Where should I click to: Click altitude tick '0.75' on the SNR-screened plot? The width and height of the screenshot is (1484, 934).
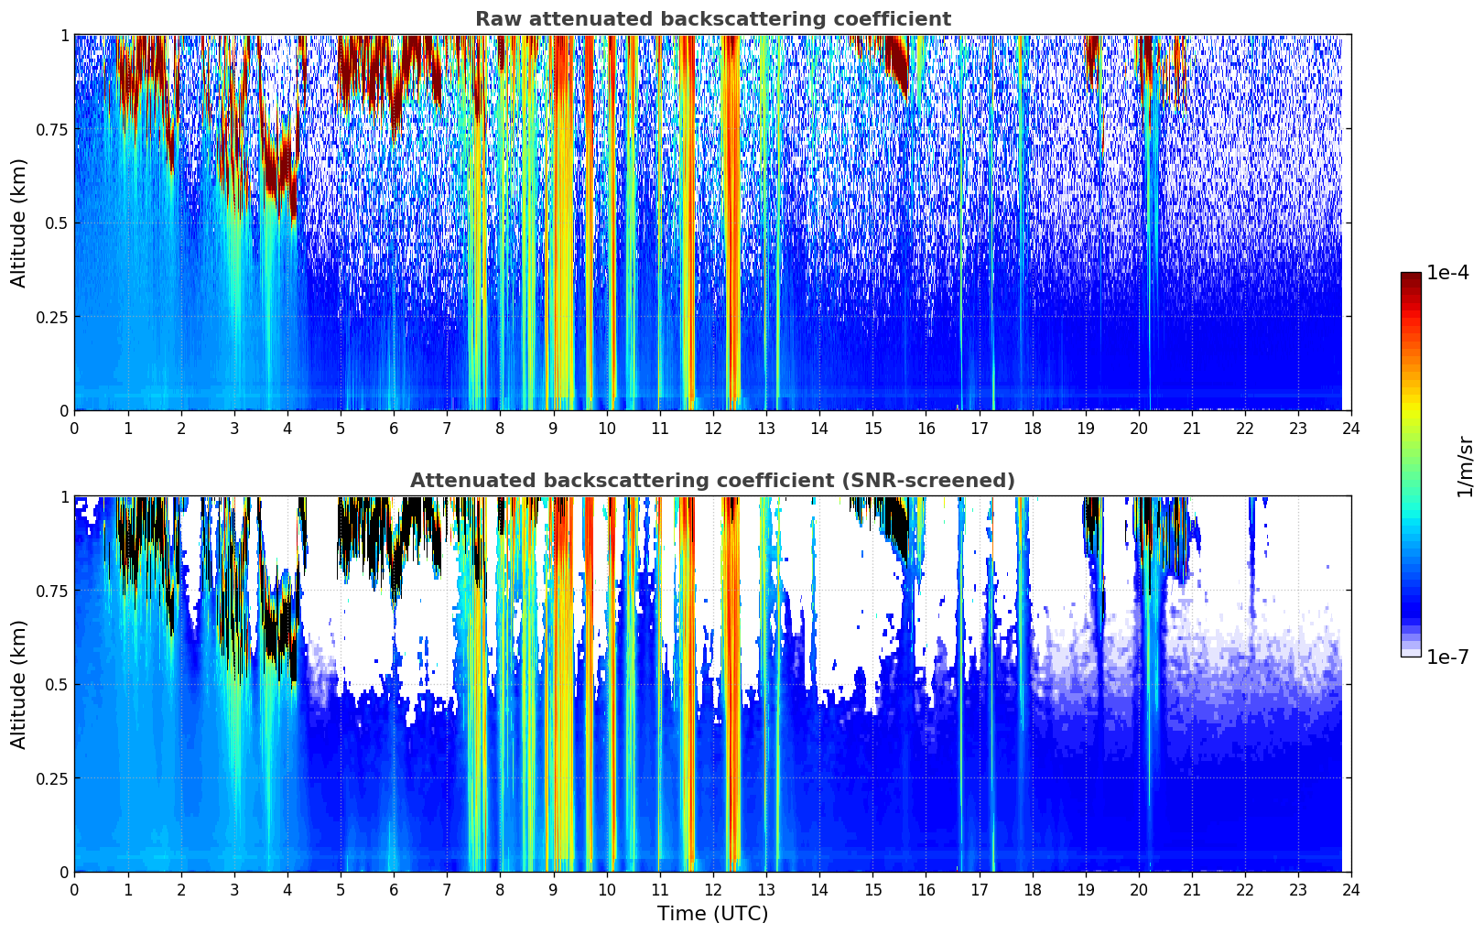[51, 591]
